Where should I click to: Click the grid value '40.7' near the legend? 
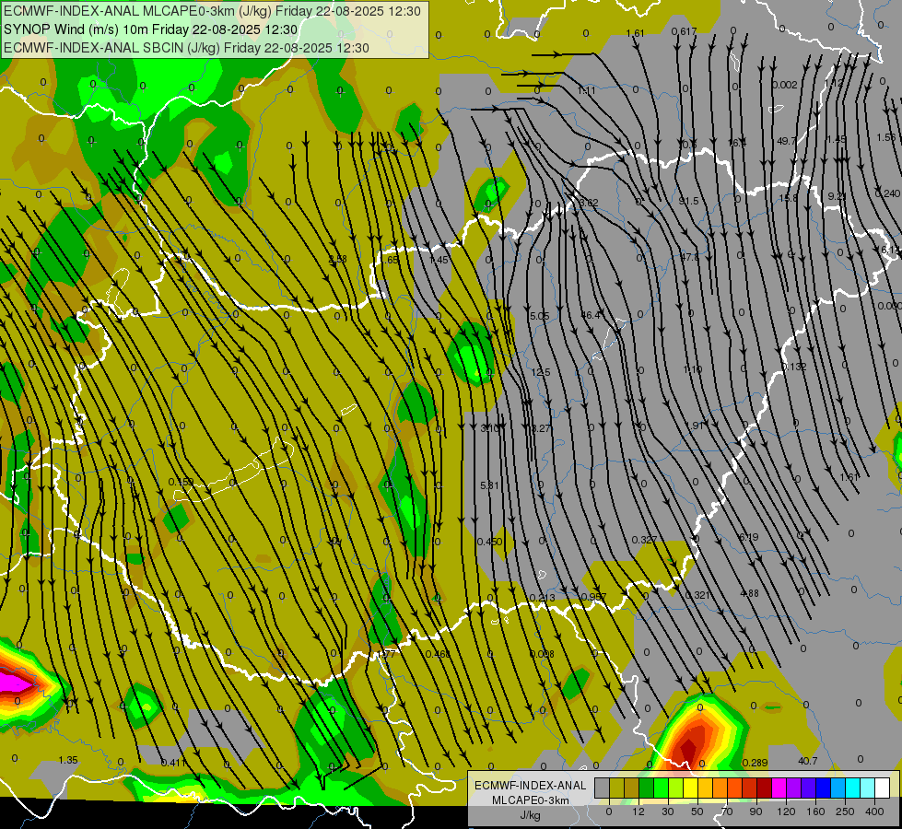pos(808,761)
